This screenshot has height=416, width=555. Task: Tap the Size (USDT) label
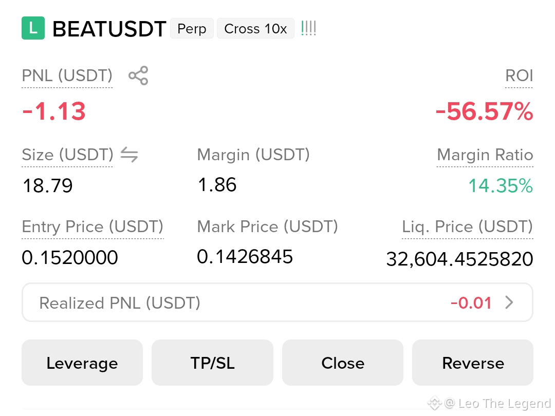(x=68, y=155)
